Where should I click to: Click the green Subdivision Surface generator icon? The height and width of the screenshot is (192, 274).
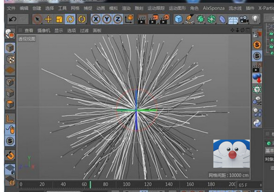(x=201, y=19)
